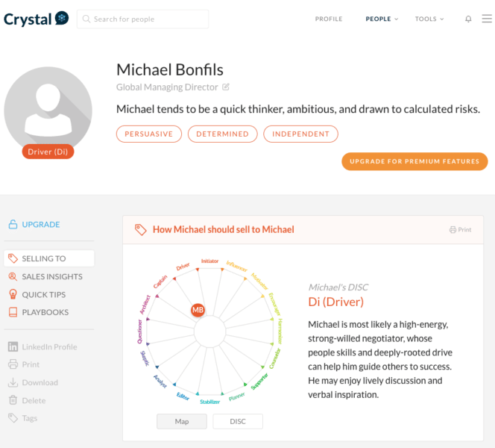Image resolution: width=495 pixels, height=448 pixels.
Task: Click the INDEPENDENT trait pill
Action: (301, 134)
